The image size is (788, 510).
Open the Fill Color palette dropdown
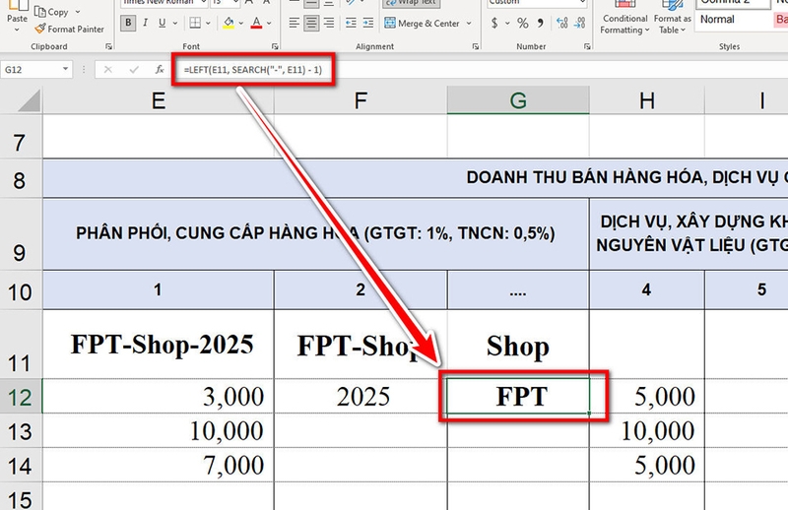pyautogui.click(x=241, y=23)
